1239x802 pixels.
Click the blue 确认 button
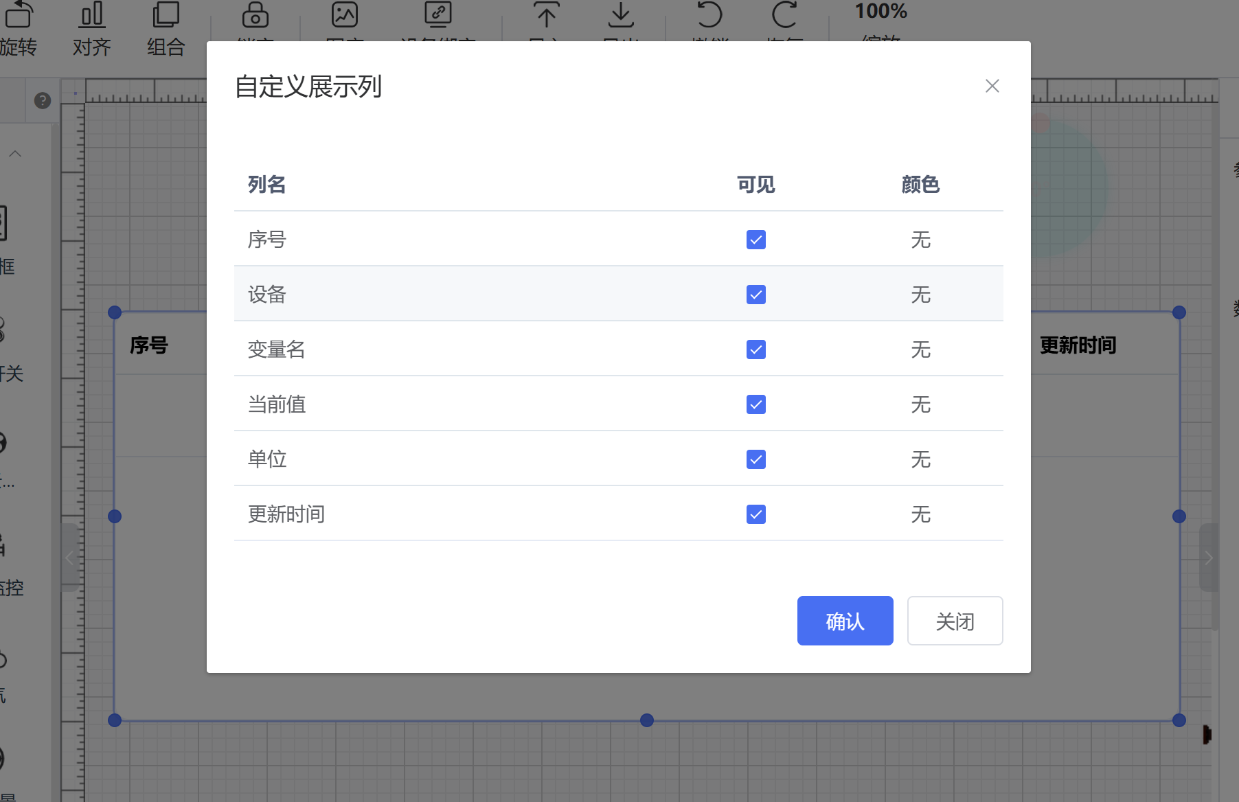845,621
